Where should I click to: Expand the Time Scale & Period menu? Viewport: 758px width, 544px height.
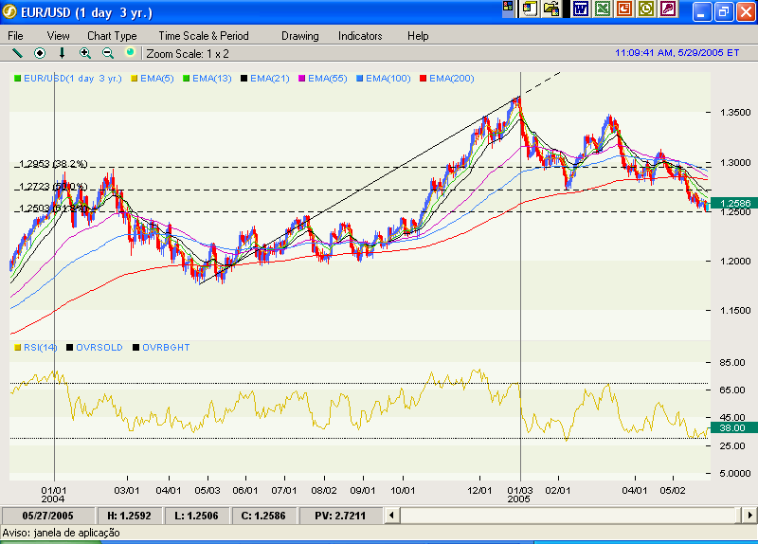point(204,36)
